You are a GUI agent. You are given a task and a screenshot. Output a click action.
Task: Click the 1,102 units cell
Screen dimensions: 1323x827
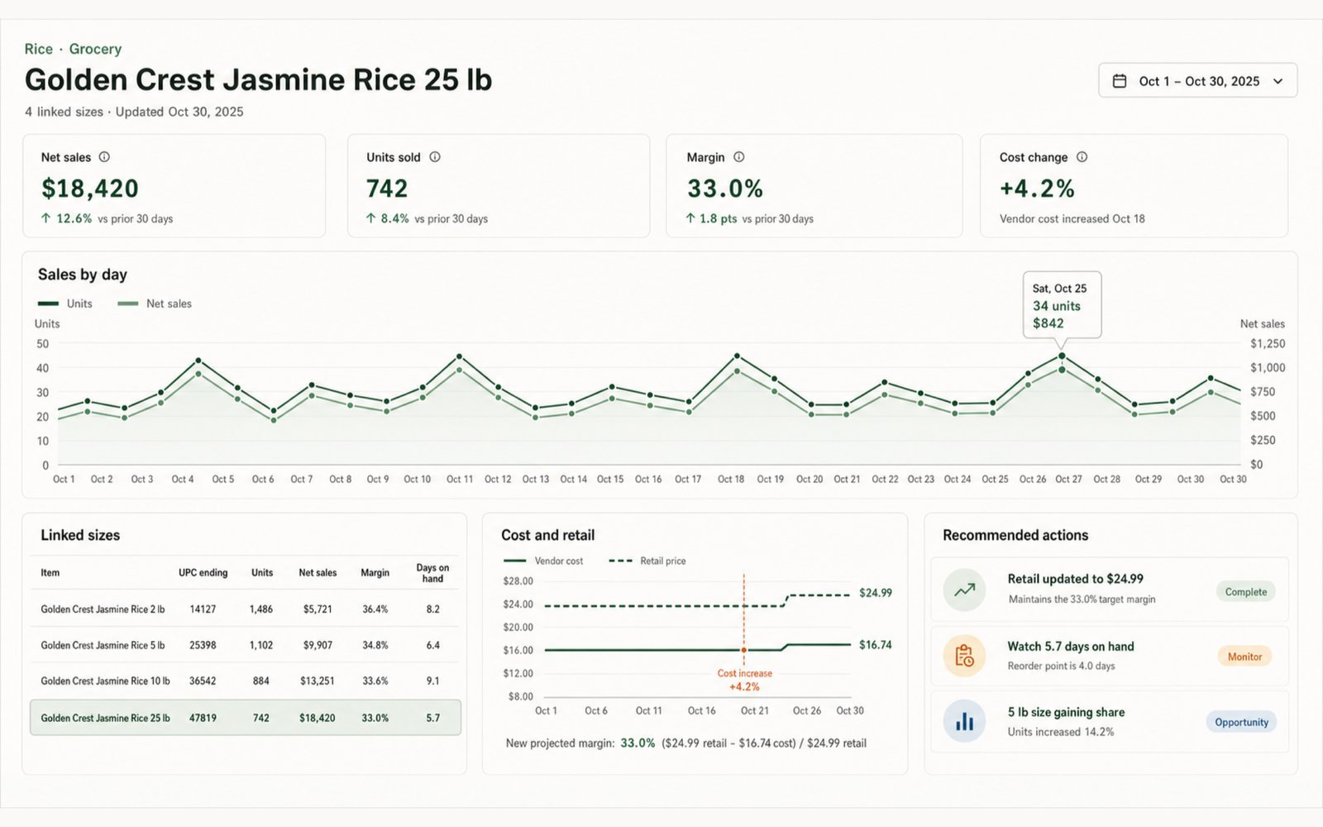[261, 645]
